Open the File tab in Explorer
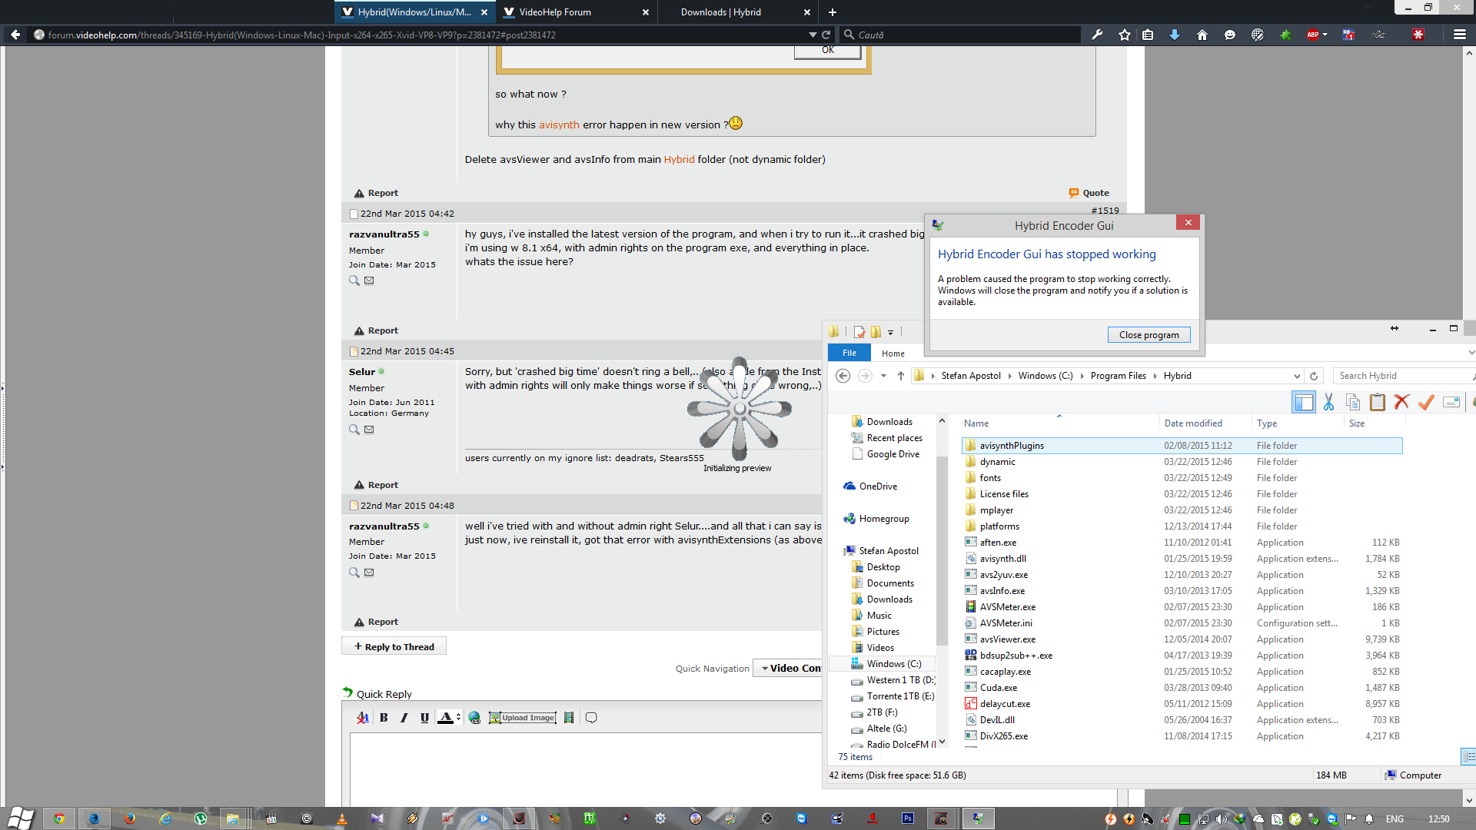 click(x=849, y=353)
